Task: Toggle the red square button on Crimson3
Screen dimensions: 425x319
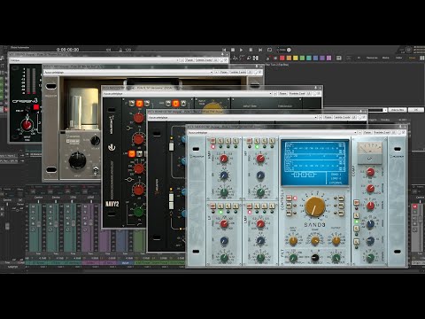Action: coord(36,107)
